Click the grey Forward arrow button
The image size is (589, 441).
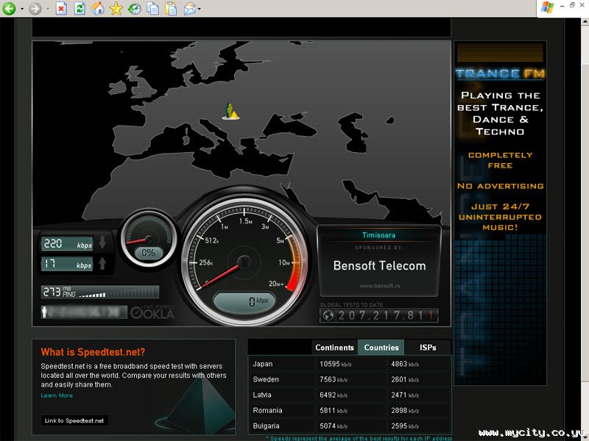35,8
